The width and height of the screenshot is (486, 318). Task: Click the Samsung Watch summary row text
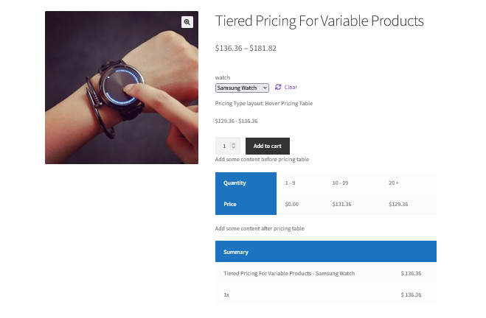tap(289, 273)
